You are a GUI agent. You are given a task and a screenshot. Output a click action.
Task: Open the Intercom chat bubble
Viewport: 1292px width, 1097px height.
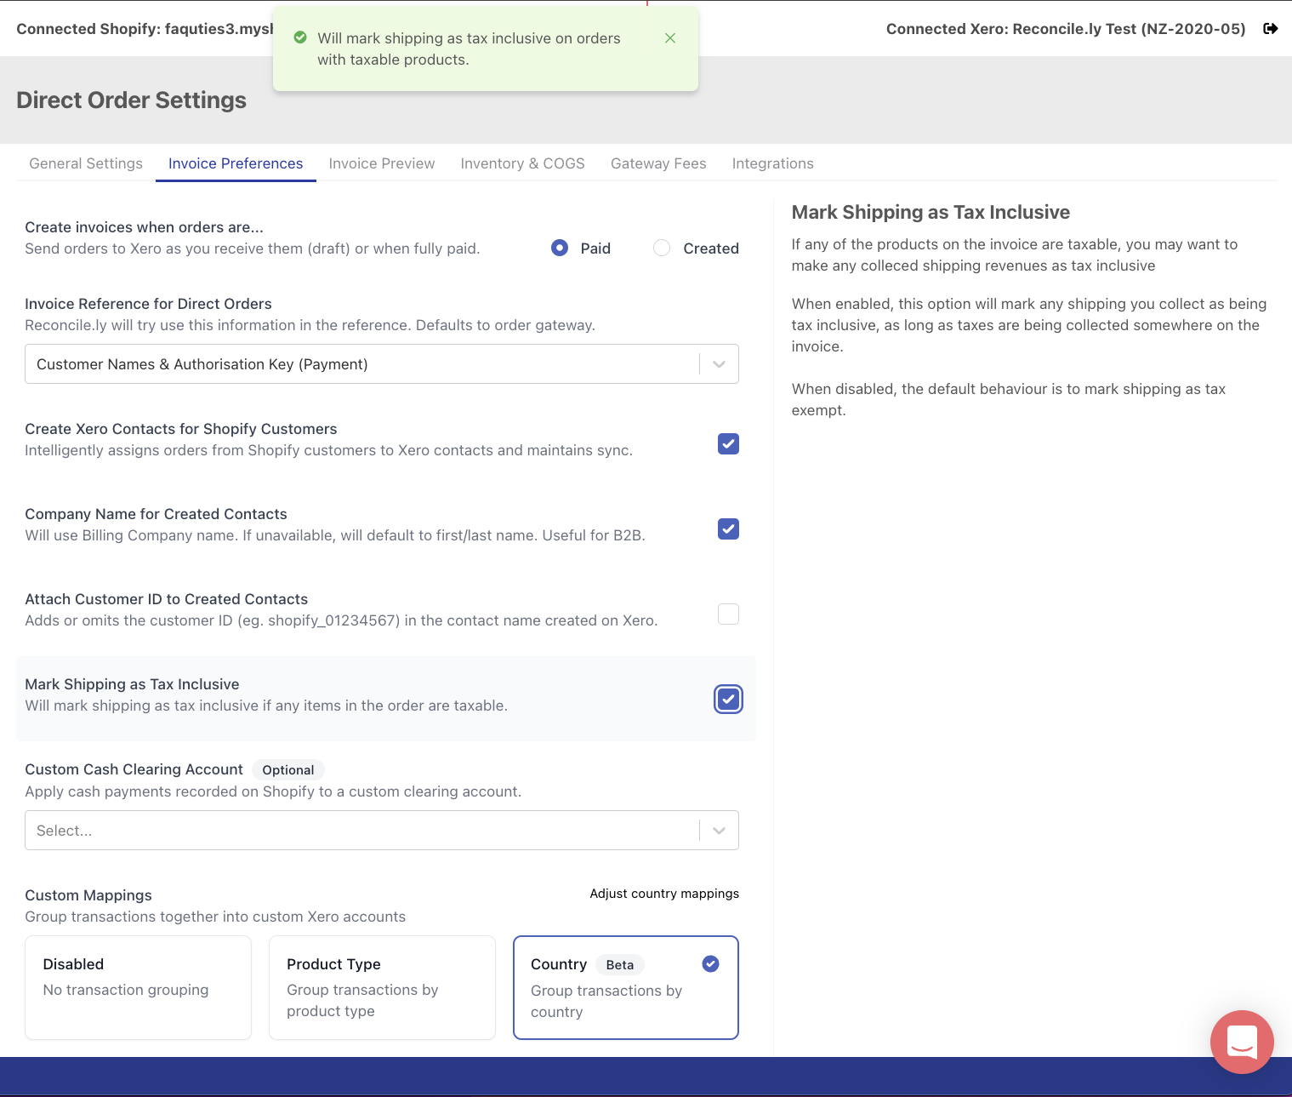[x=1241, y=1042]
